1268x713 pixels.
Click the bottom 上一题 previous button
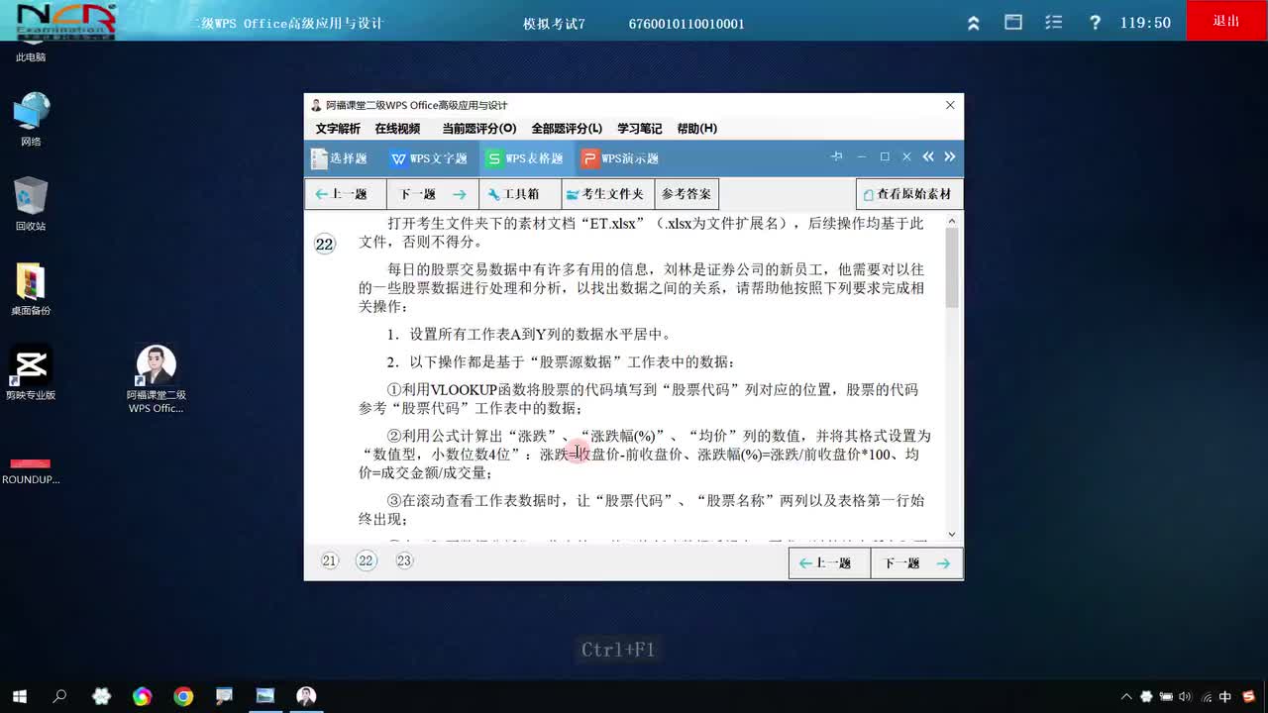[829, 563]
